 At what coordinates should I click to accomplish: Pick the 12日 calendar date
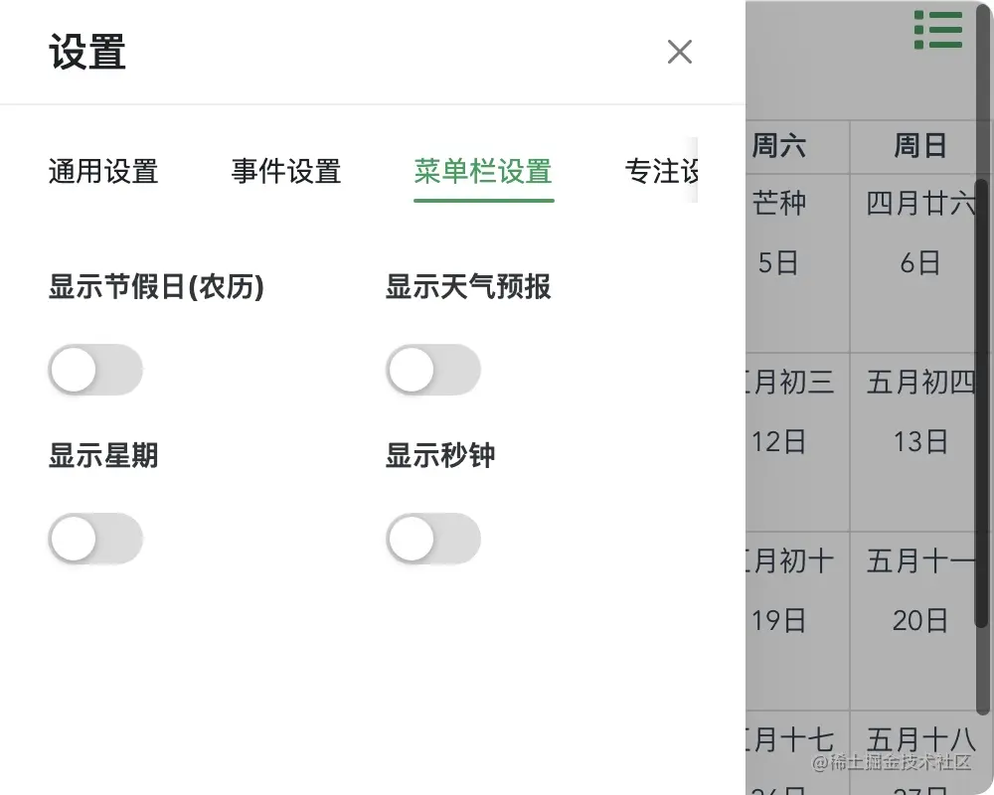pyautogui.click(x=798, y=442)
